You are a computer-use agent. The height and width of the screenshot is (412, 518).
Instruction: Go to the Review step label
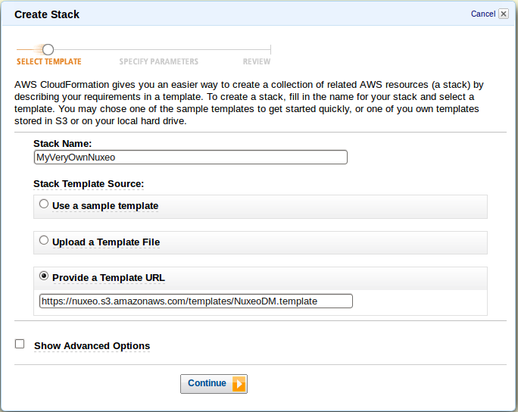coord(257,62)
